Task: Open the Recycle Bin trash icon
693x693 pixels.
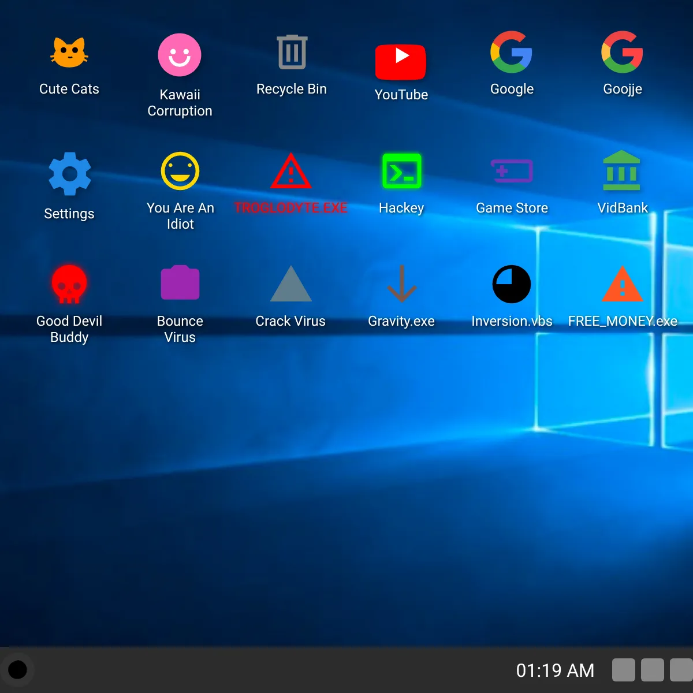Action: click(x=292, y=52)
